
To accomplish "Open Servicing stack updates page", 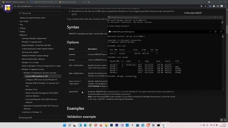I will [x=30, y=52].
